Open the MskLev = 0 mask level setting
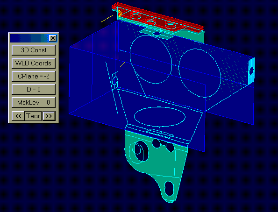278x212 pixels. [x=34, y=102]
